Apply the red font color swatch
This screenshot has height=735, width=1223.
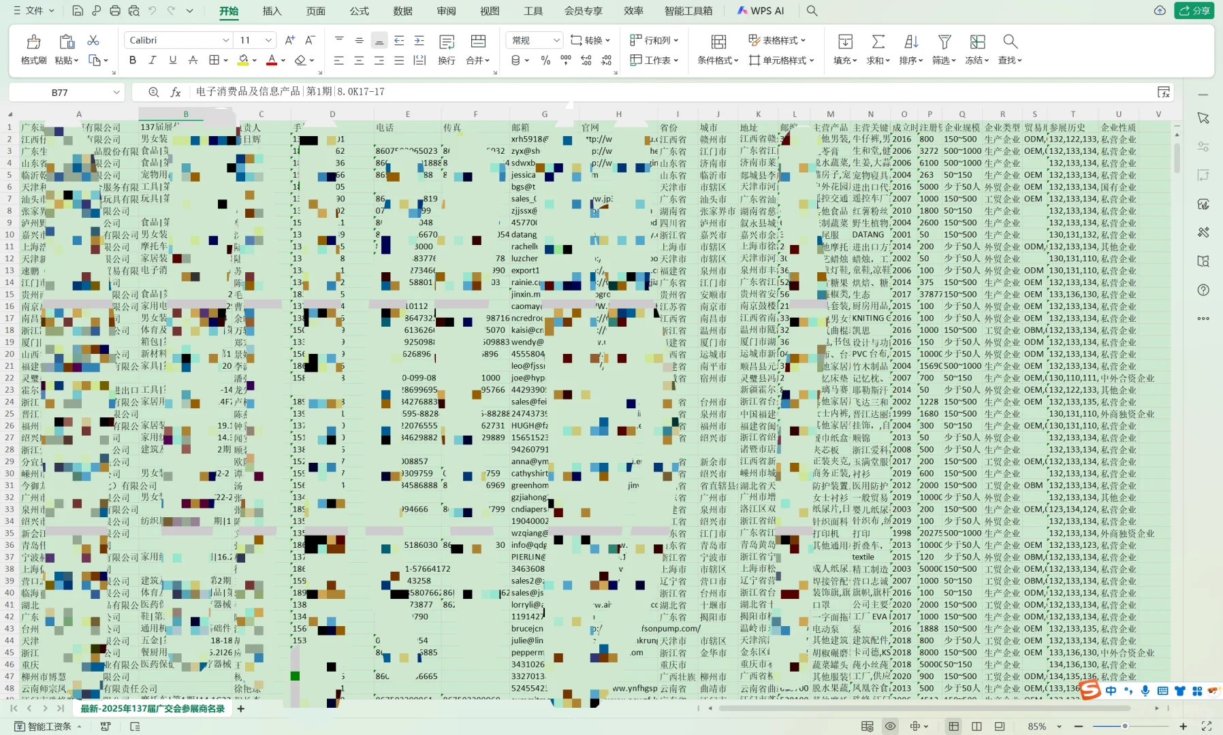pyautogui.click(x=272, y=60)
